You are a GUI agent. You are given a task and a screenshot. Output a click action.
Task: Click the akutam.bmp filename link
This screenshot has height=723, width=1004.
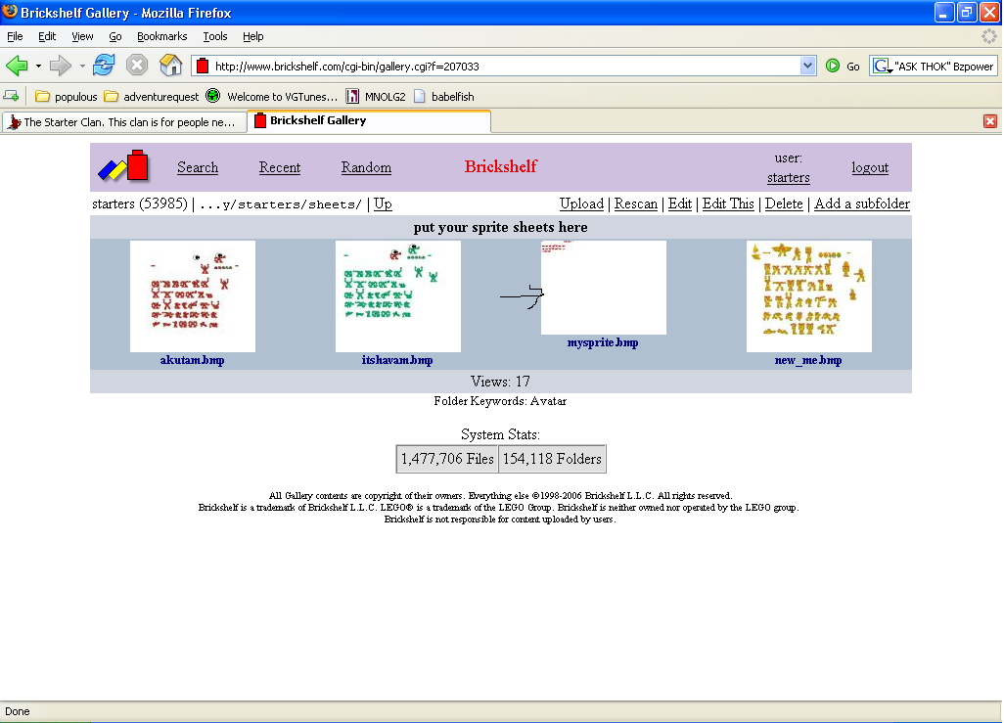[x=192, y=360]
